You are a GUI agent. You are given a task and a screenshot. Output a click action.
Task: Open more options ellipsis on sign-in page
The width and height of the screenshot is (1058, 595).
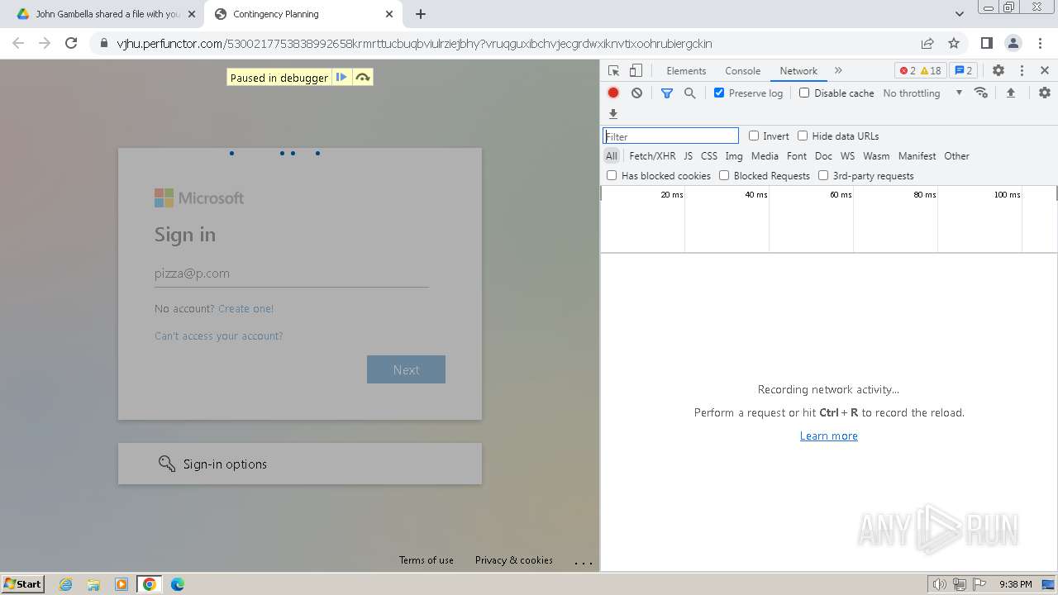pyautogui.click(x=584, y=561)
